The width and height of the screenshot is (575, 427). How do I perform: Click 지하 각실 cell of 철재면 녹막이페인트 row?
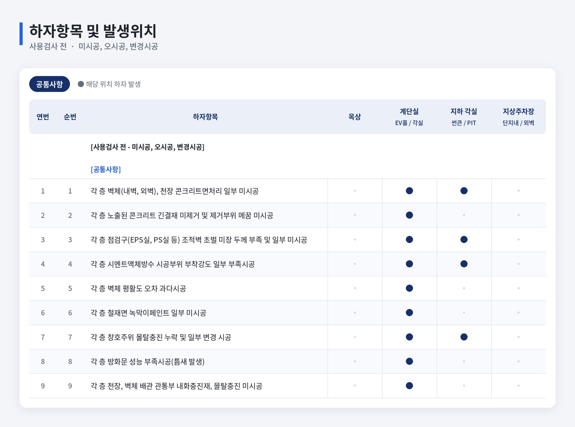coord(464,313)
